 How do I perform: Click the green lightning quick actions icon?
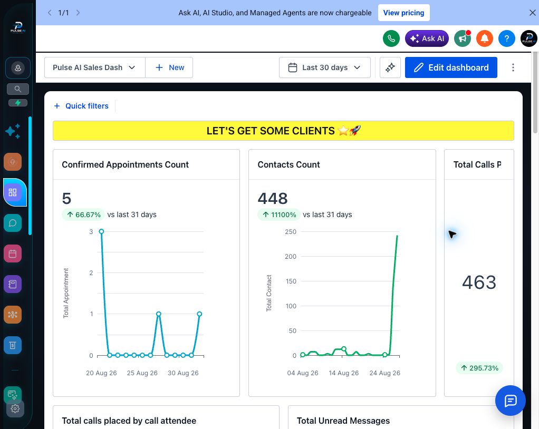(x=18, y=103)
